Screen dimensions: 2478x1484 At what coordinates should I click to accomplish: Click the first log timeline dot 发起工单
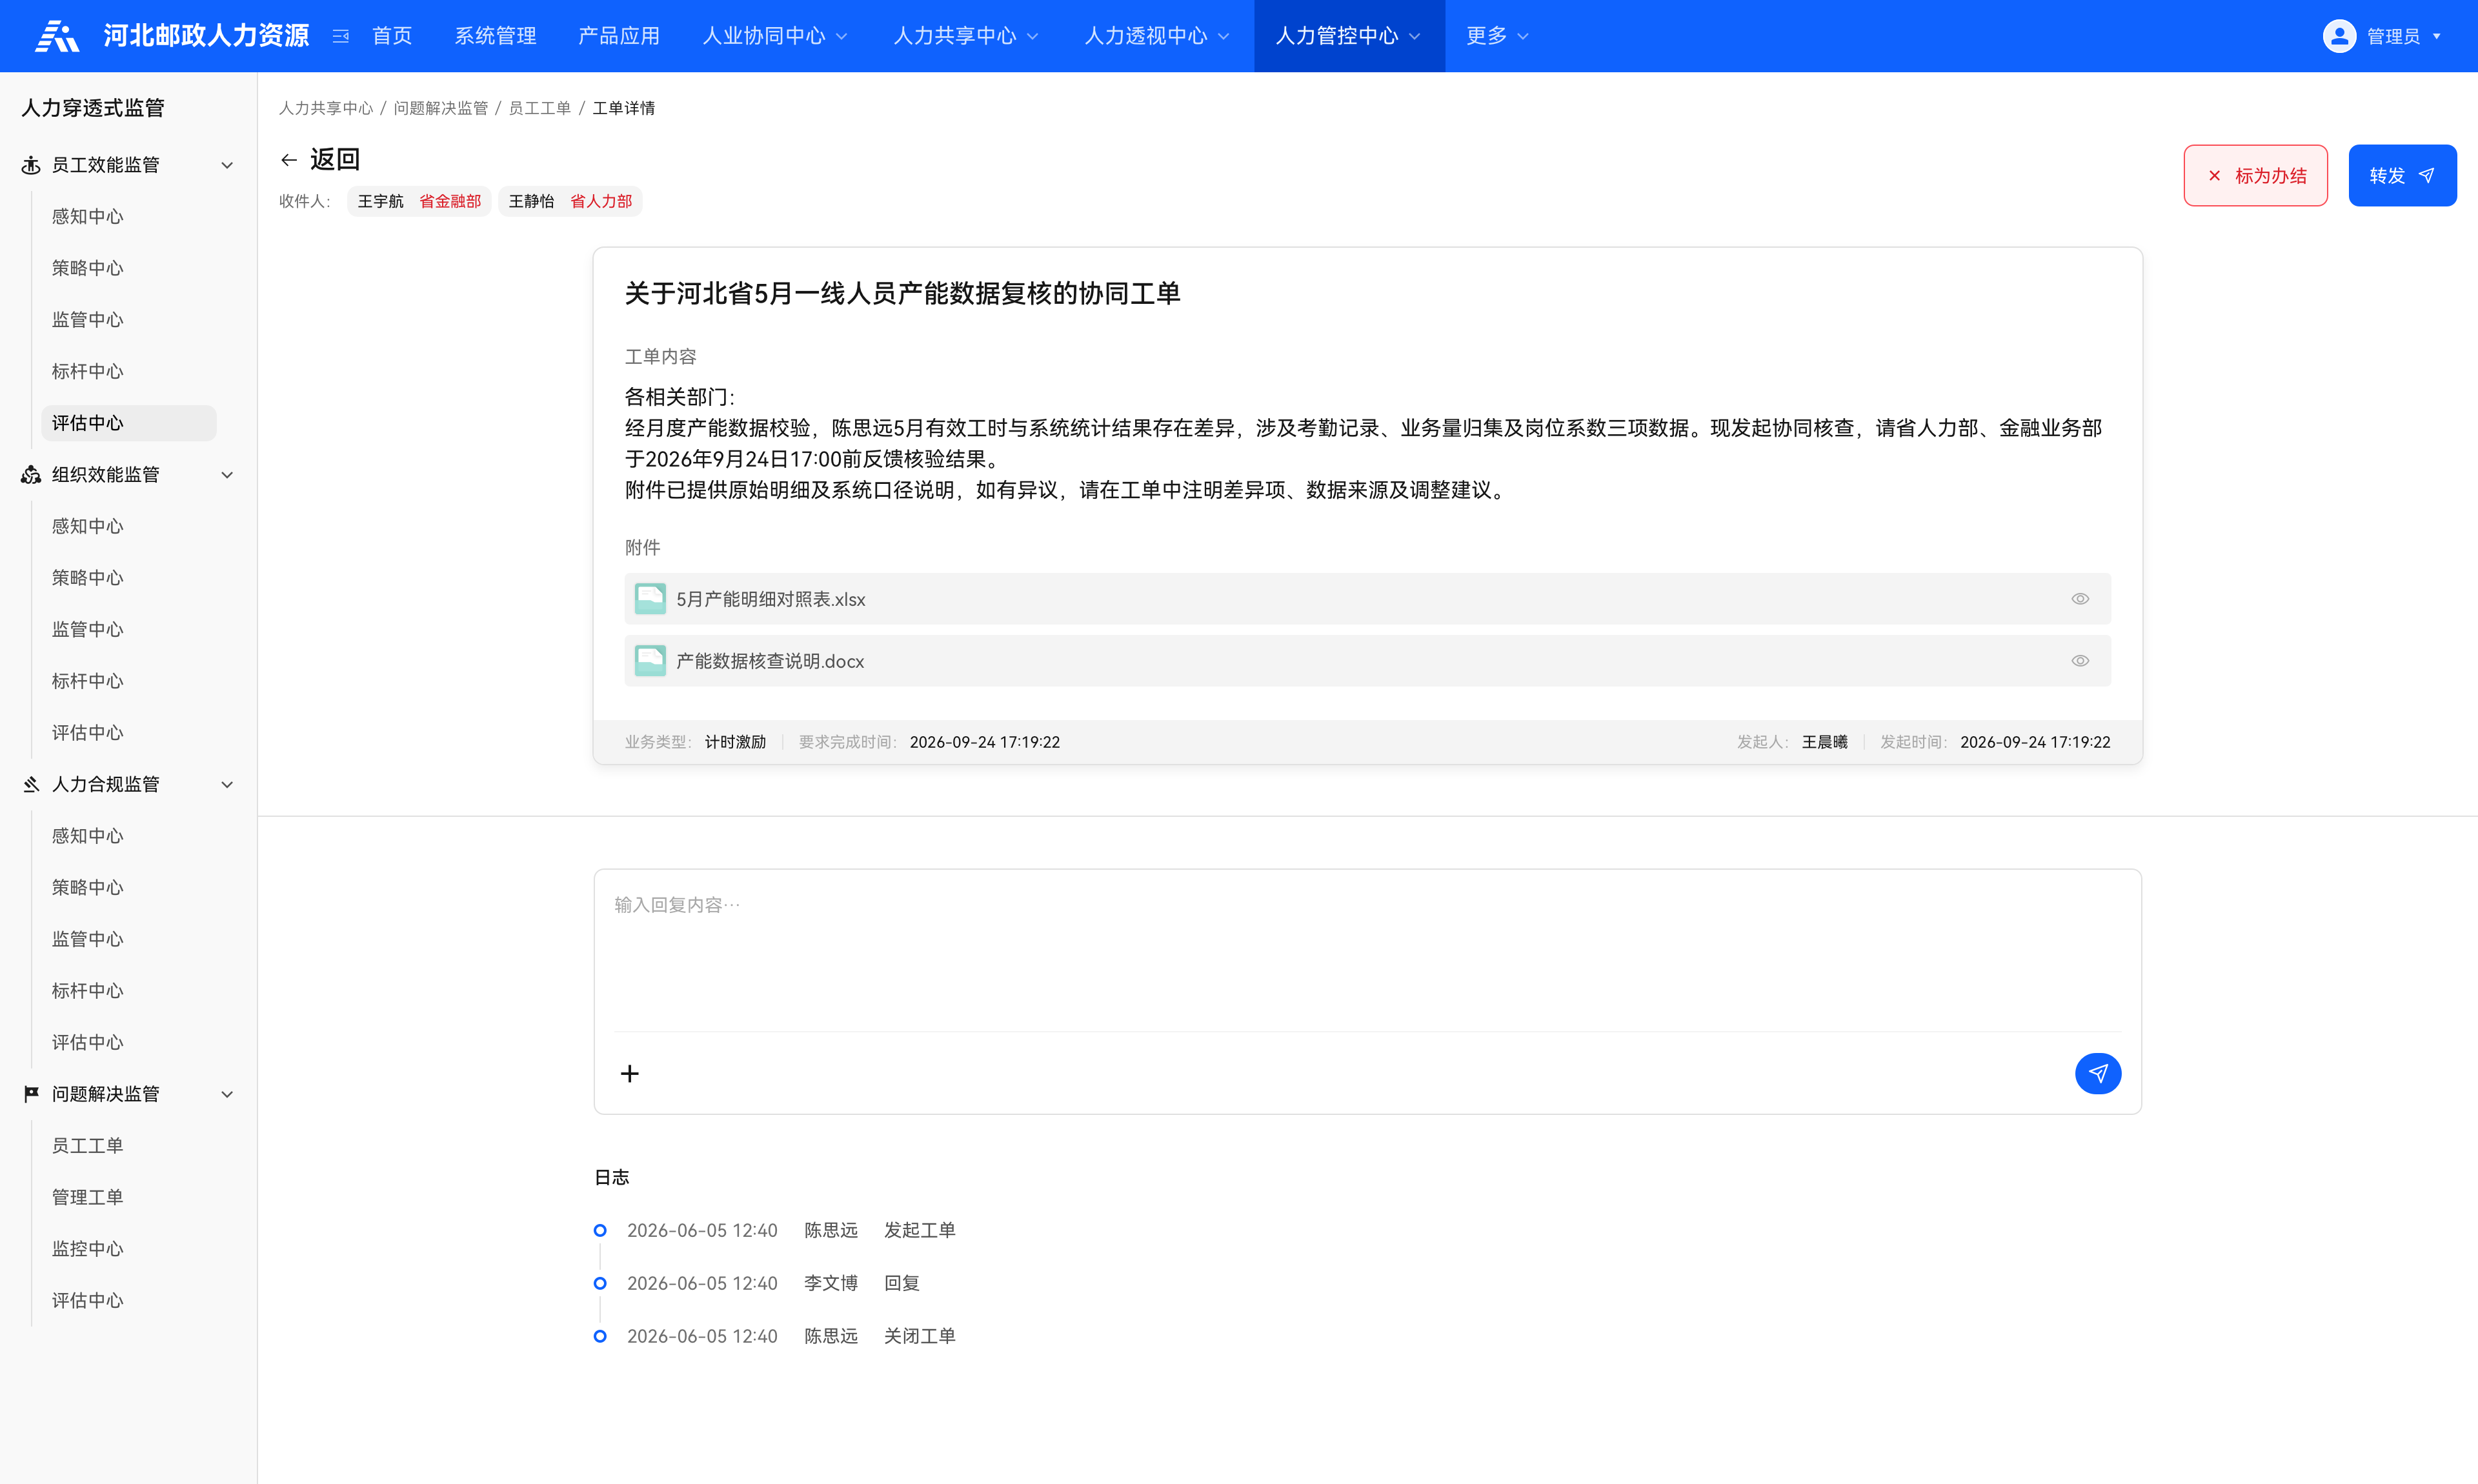(x=600, y=1230)
